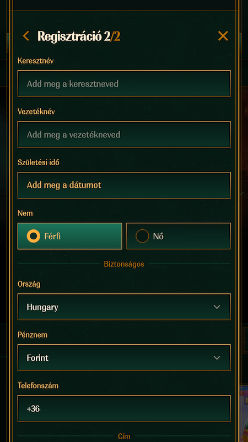This screenshot has width=248, height=442.
Task: Focus the Keresztnév first name input
Action: click(x=124, y=84)
